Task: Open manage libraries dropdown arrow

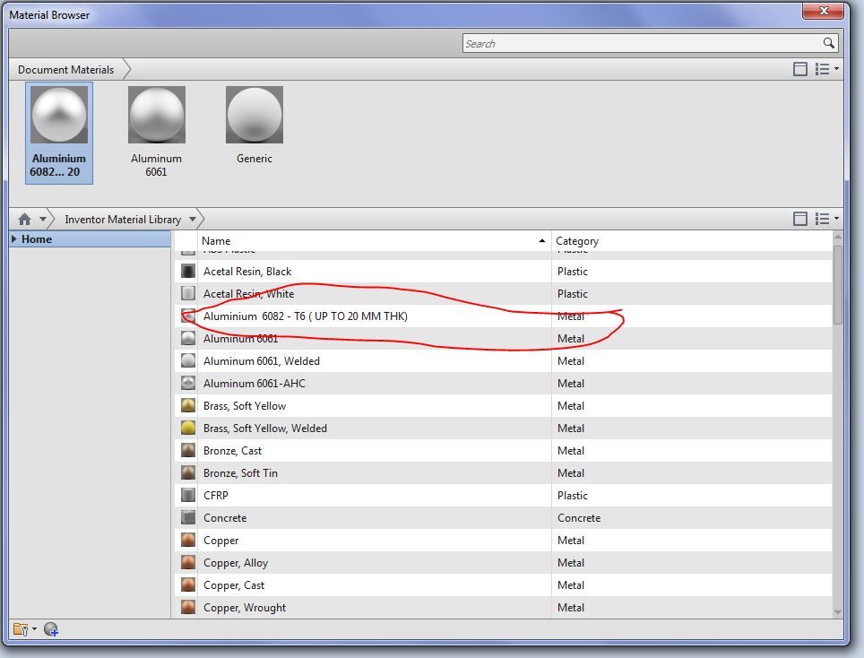Action: tap(35, 628)
